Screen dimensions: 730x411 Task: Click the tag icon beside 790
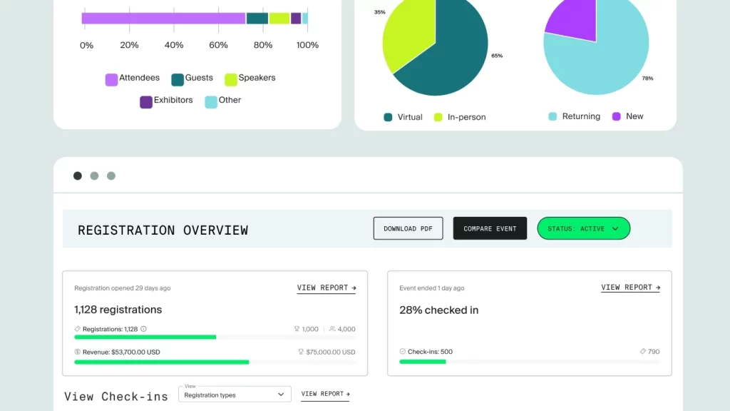(643, 351)
